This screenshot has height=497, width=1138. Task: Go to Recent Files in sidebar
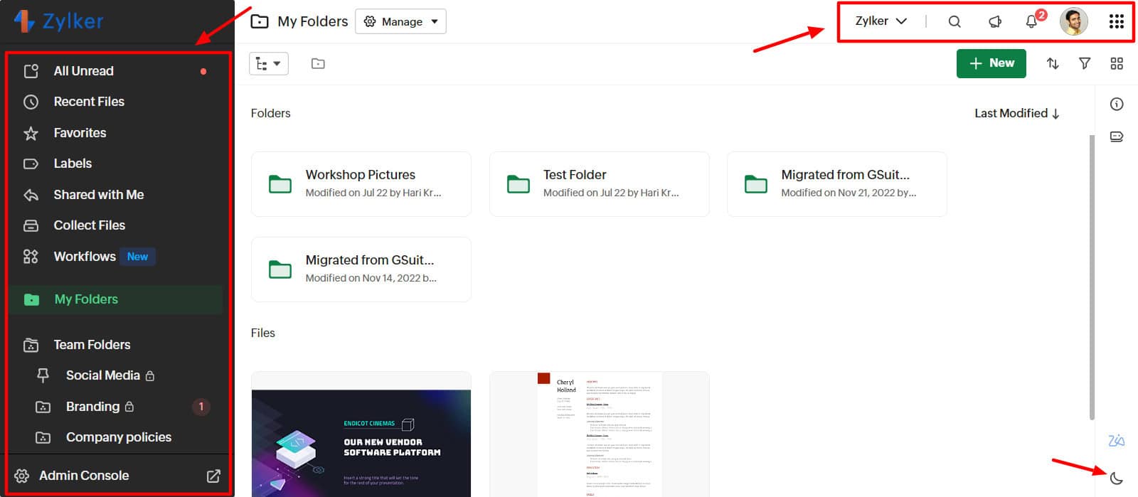click(x=89, y=102)
